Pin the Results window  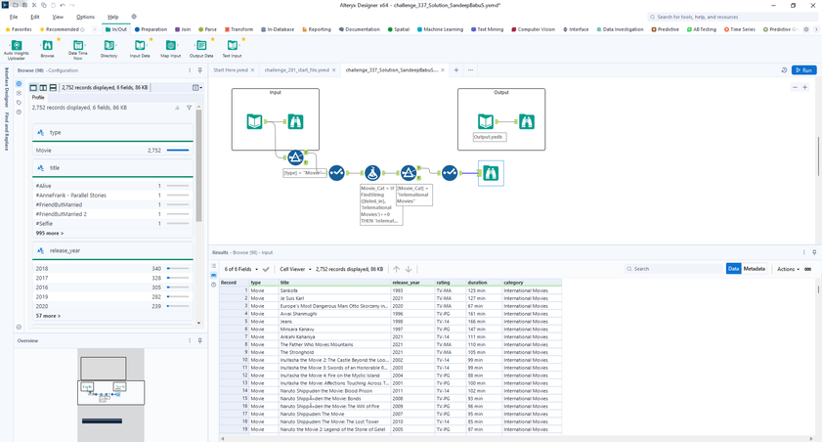click(813, 251)
